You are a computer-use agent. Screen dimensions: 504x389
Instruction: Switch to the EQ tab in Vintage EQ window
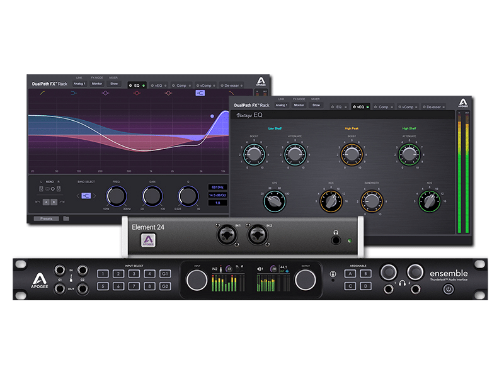point(339,107)
